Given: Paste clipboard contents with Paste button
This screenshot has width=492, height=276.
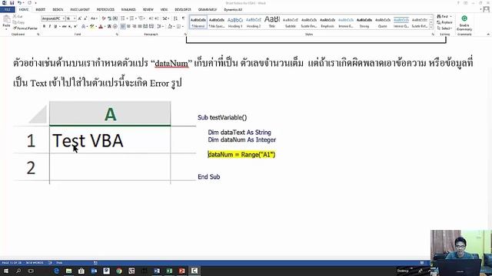Looking at the screenshot, I should (6, 22).
